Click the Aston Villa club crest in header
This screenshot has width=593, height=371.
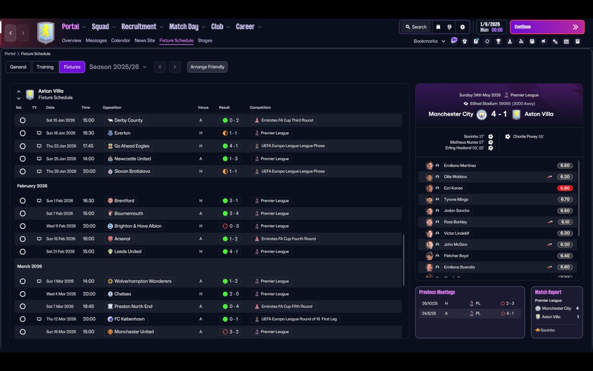pos(46,33)
